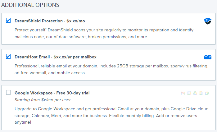Click the DreamShield shield badge icon

(x=207, y=21)
